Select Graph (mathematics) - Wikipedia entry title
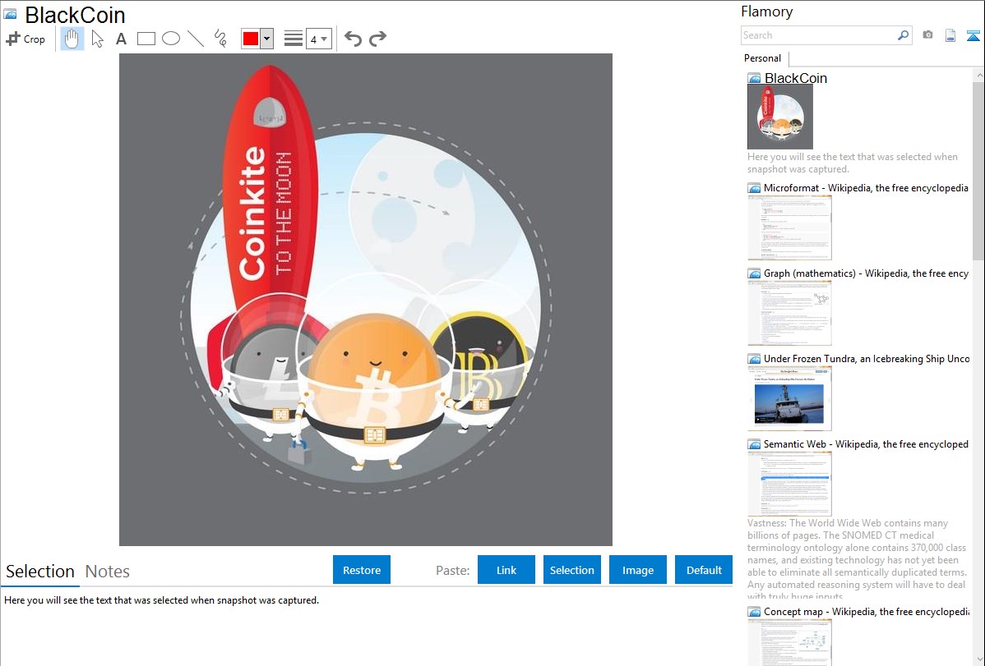Screen dimensions: 985x666 pos(866,273)
